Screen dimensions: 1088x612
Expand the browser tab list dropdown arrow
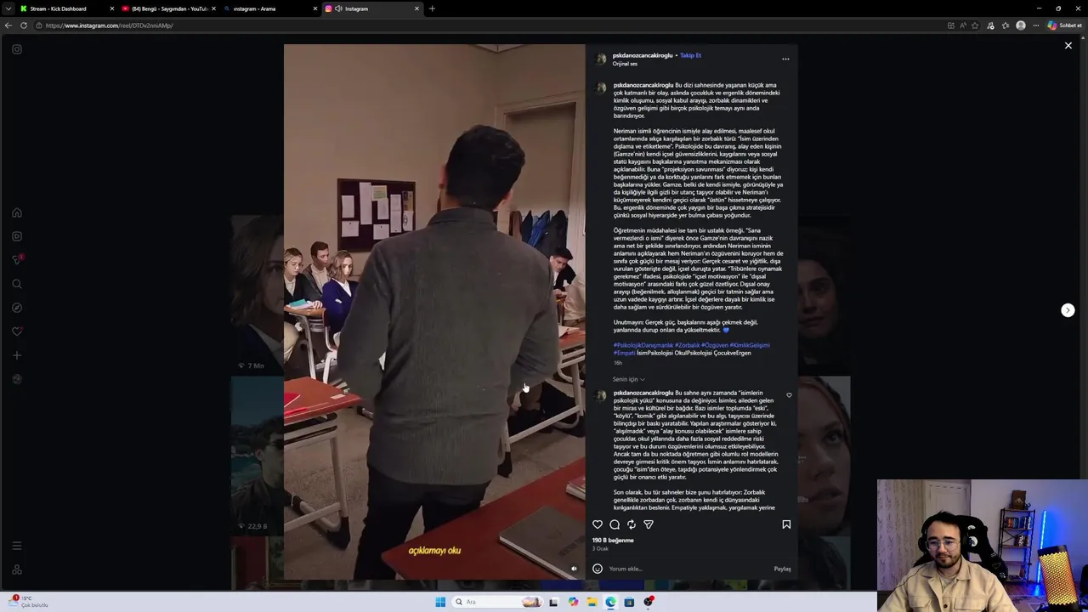coord(8,8)
